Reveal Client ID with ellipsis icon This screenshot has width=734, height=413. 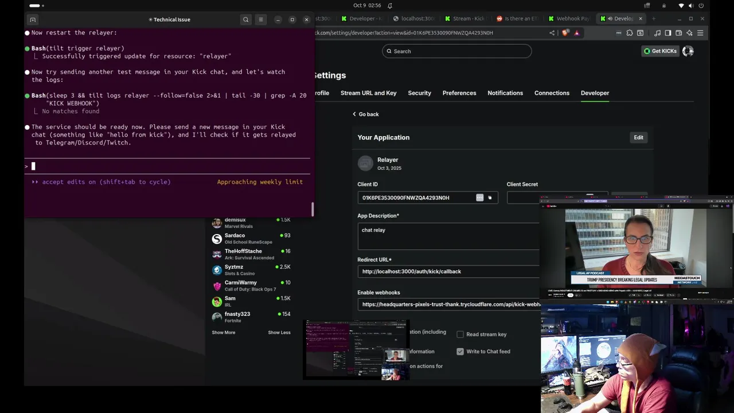click(x=479, y=198)
